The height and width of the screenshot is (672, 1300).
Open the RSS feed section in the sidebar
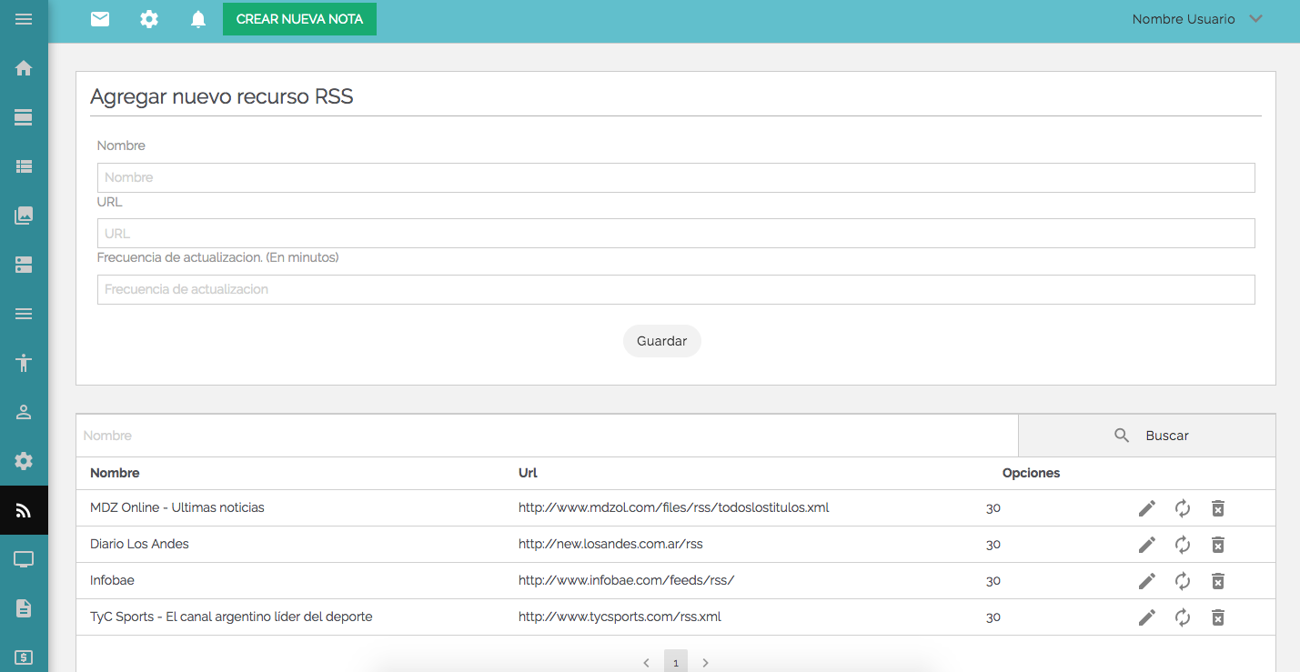coord(24,510)
